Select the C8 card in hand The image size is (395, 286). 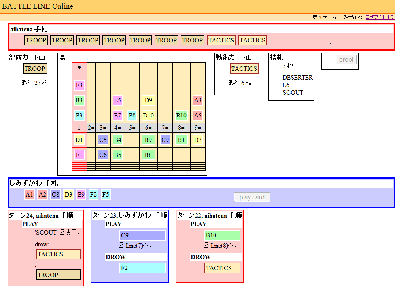click(x=55, y=195)
